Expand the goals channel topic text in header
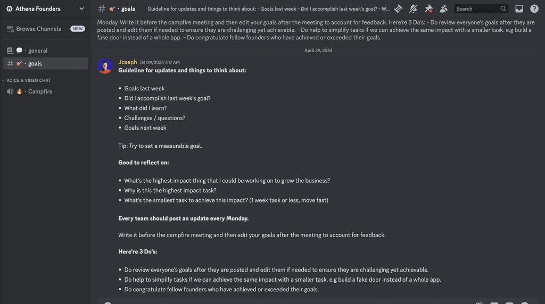545x304 pixels. point(268,9)
